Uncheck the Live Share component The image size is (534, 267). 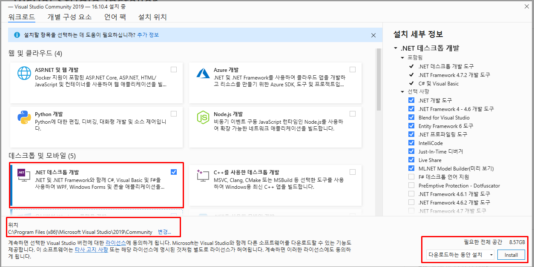(411, 160)
